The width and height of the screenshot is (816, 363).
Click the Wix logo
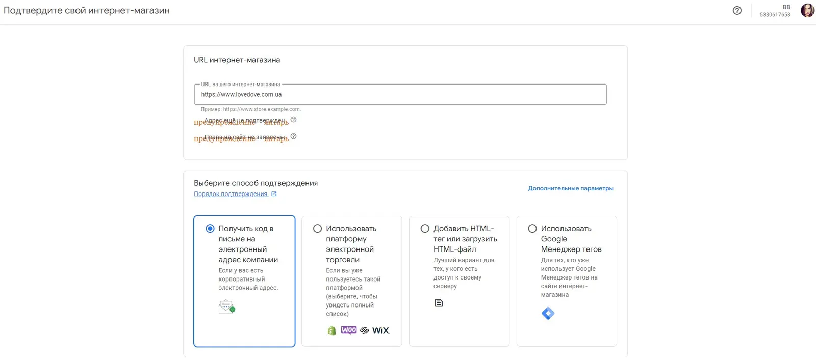pyautogui.click(x=380, y=330)
